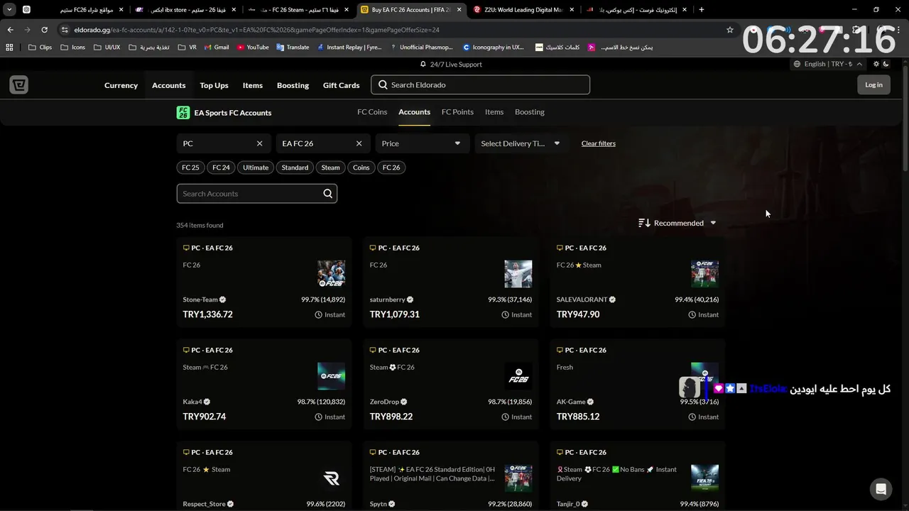Reload the page with the refresh icon

click(44, 30)
